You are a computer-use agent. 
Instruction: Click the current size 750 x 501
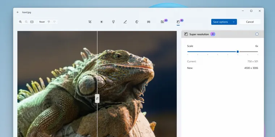point(253,61)
